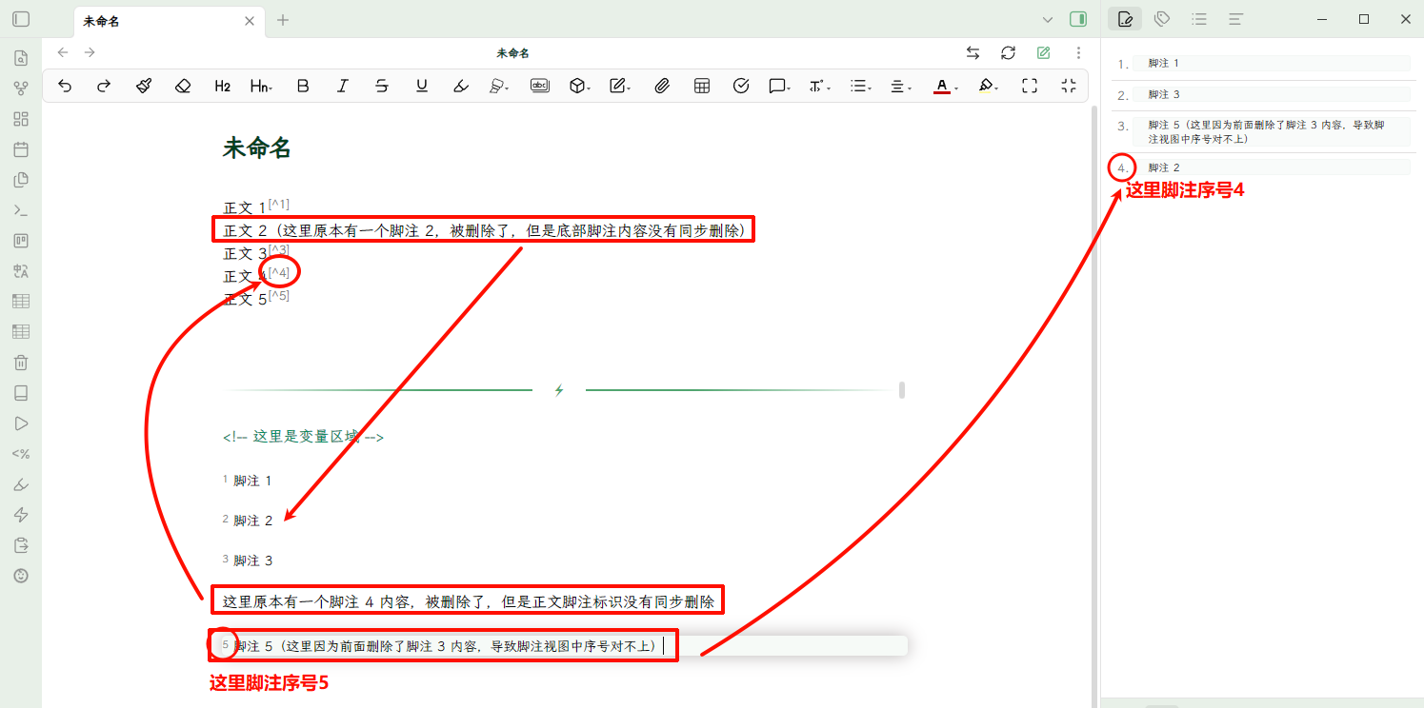Viewport: 1424px width, 708px height.
Task: Open a new tab with plus button
Action: pyautogui.click(x=283, y=20)
